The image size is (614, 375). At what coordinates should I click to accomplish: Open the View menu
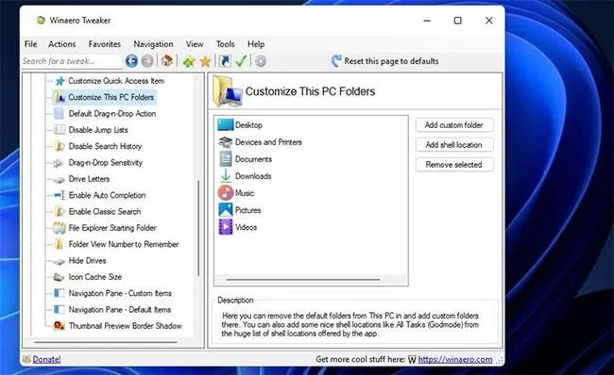[195, 44]
